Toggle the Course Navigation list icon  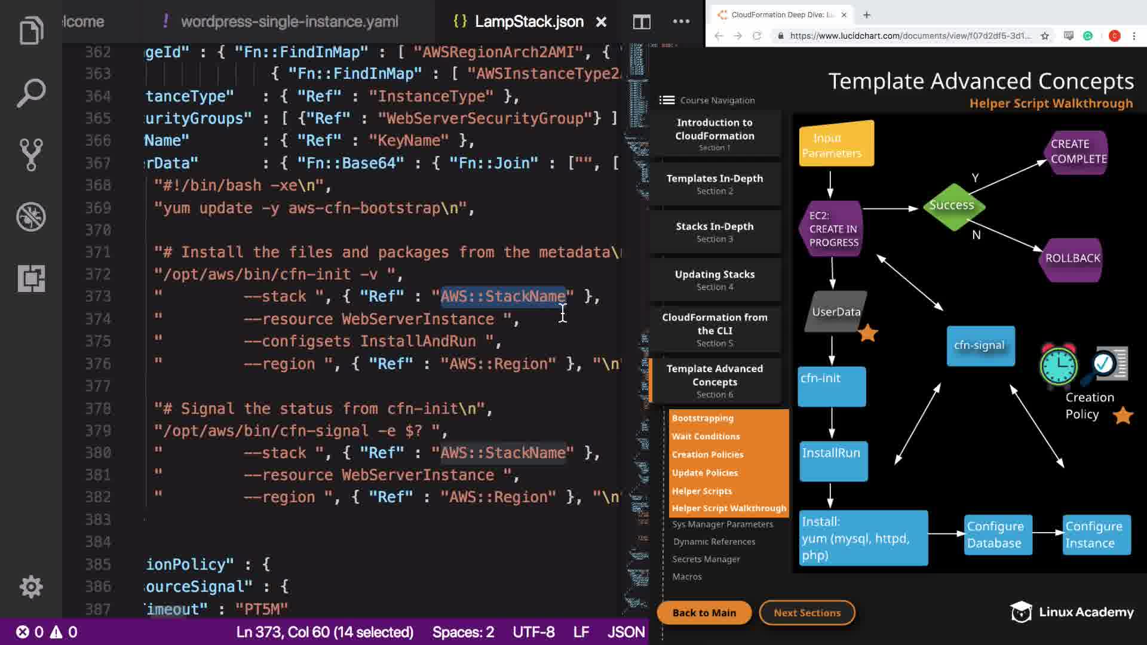(x=667, y=100)
